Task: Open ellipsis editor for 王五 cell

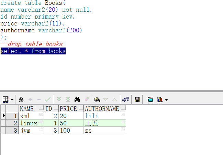Action: [123, 122]
